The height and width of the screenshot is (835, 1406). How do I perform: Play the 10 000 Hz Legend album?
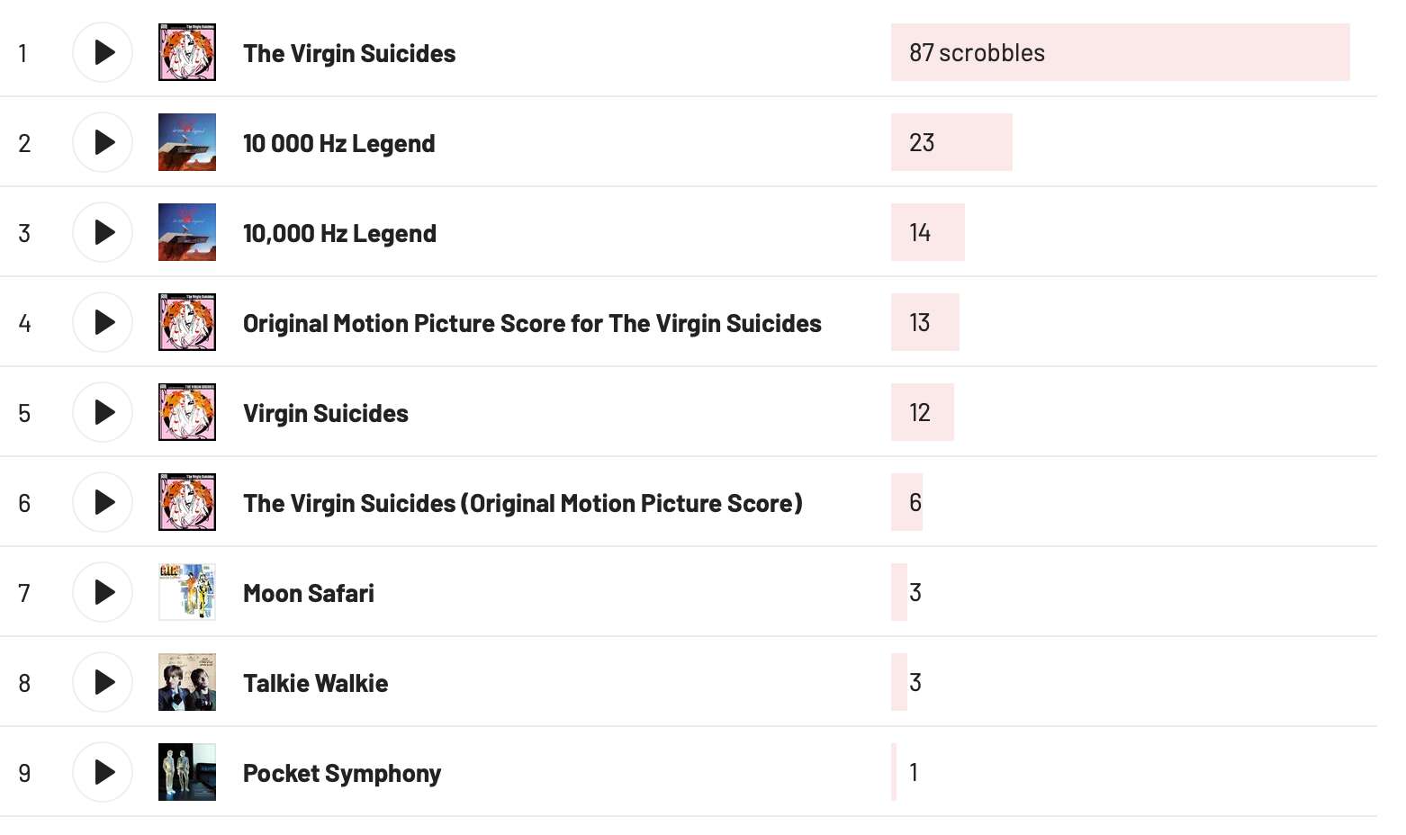click(103, 142)
